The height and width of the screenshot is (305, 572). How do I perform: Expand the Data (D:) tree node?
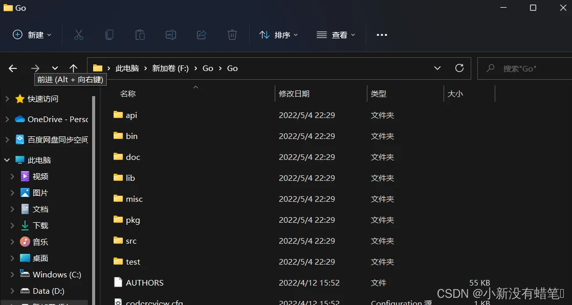tap(12, 291)
